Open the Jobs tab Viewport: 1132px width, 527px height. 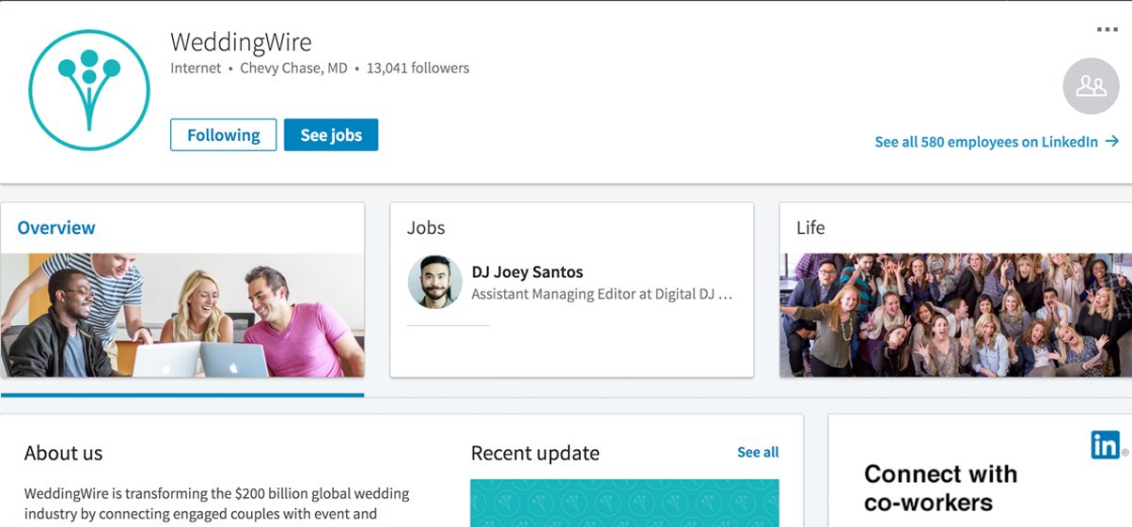[x=426, y=227]
